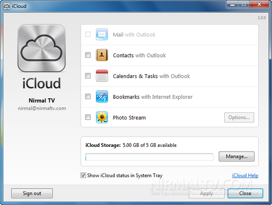Click the large iCloud logo

coord(42,48)
